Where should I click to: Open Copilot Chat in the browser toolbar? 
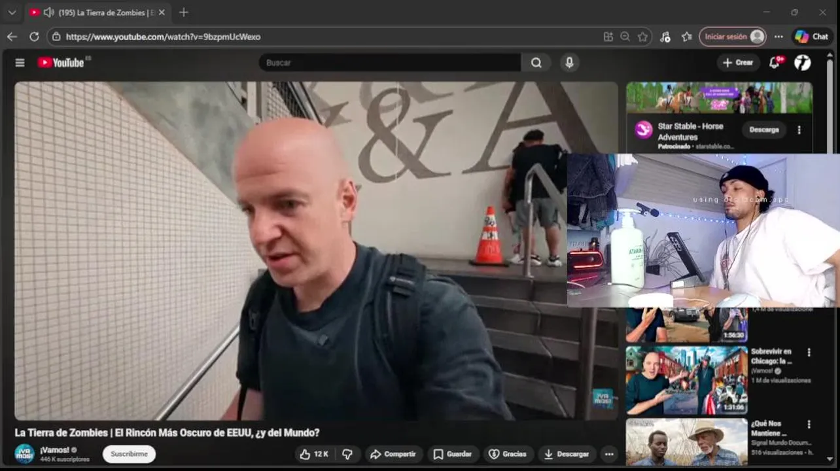click(x=811, y=37)
